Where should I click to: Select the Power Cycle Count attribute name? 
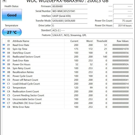pyautogui.click(x=22, y=76)
